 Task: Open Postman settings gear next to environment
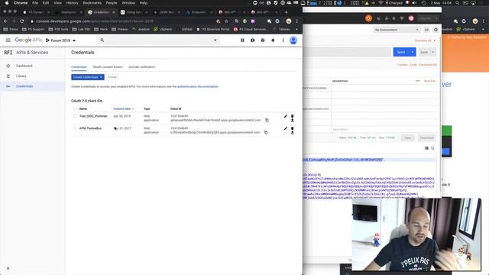[x=436, y=30]
